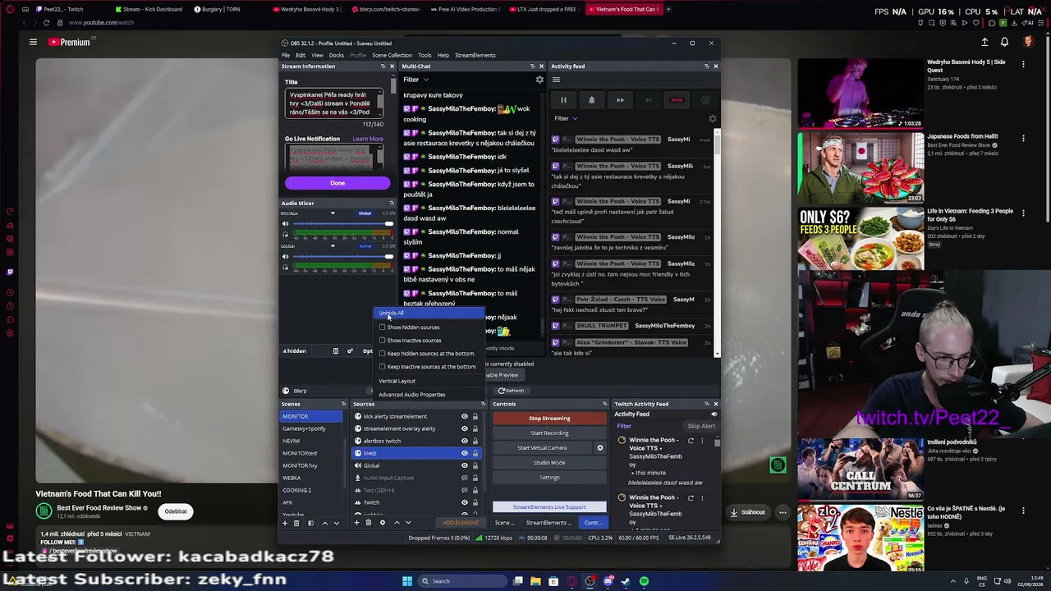1051x591 pixels.
Task: Expand the Global audio source dropdown
Action: click(333, 246)
